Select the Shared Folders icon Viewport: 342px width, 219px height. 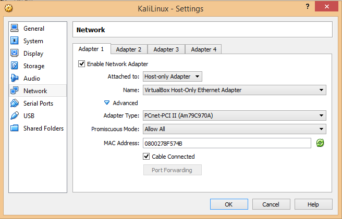tap(15, 128)
